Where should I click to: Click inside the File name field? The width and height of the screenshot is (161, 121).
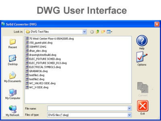[88, 108]
